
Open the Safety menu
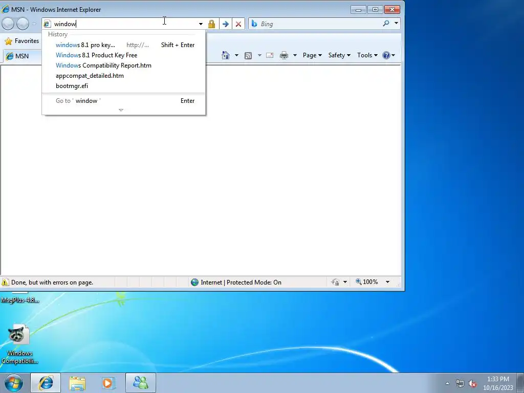coord(339,55)
